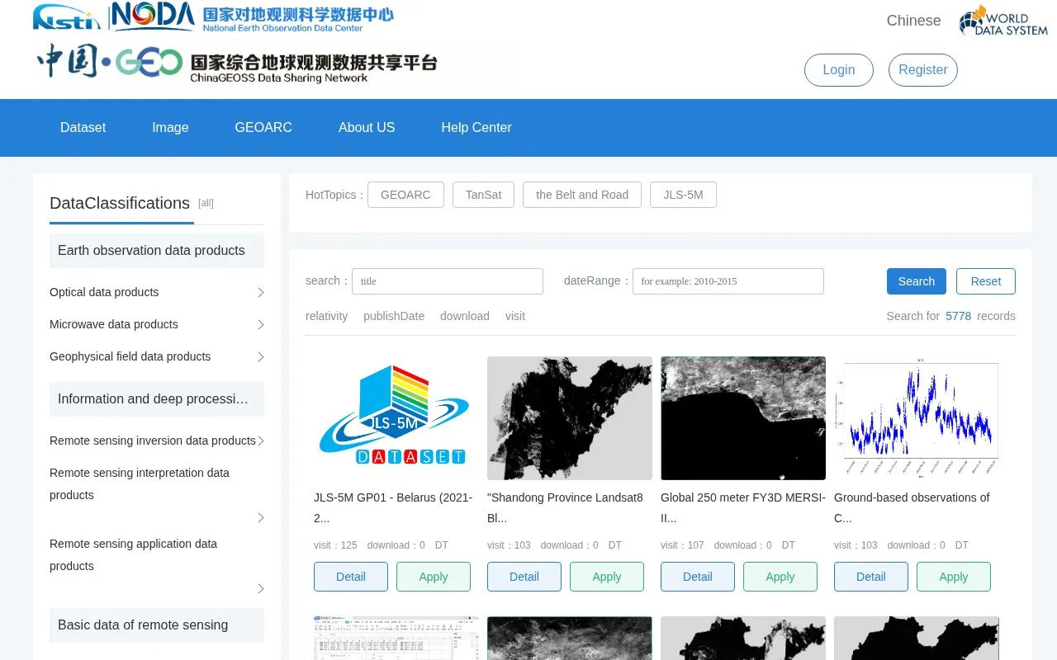Select Information and deep processing heading

tap(157, 399)
